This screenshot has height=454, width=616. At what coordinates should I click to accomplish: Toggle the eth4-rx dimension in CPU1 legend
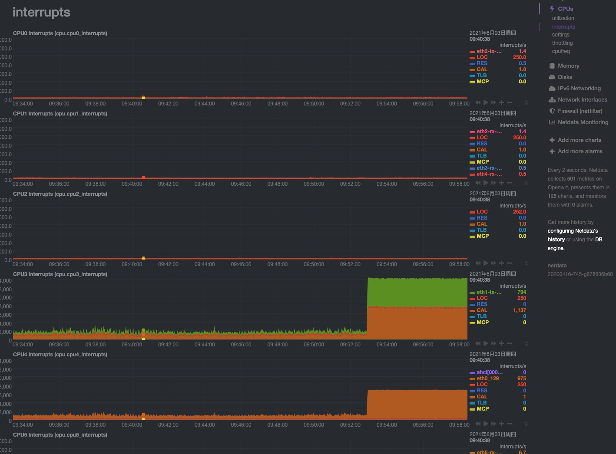[489, 174]
